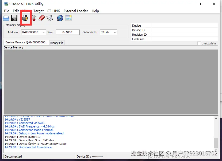Click the Disconnected status bar entry

pos(39,156)
